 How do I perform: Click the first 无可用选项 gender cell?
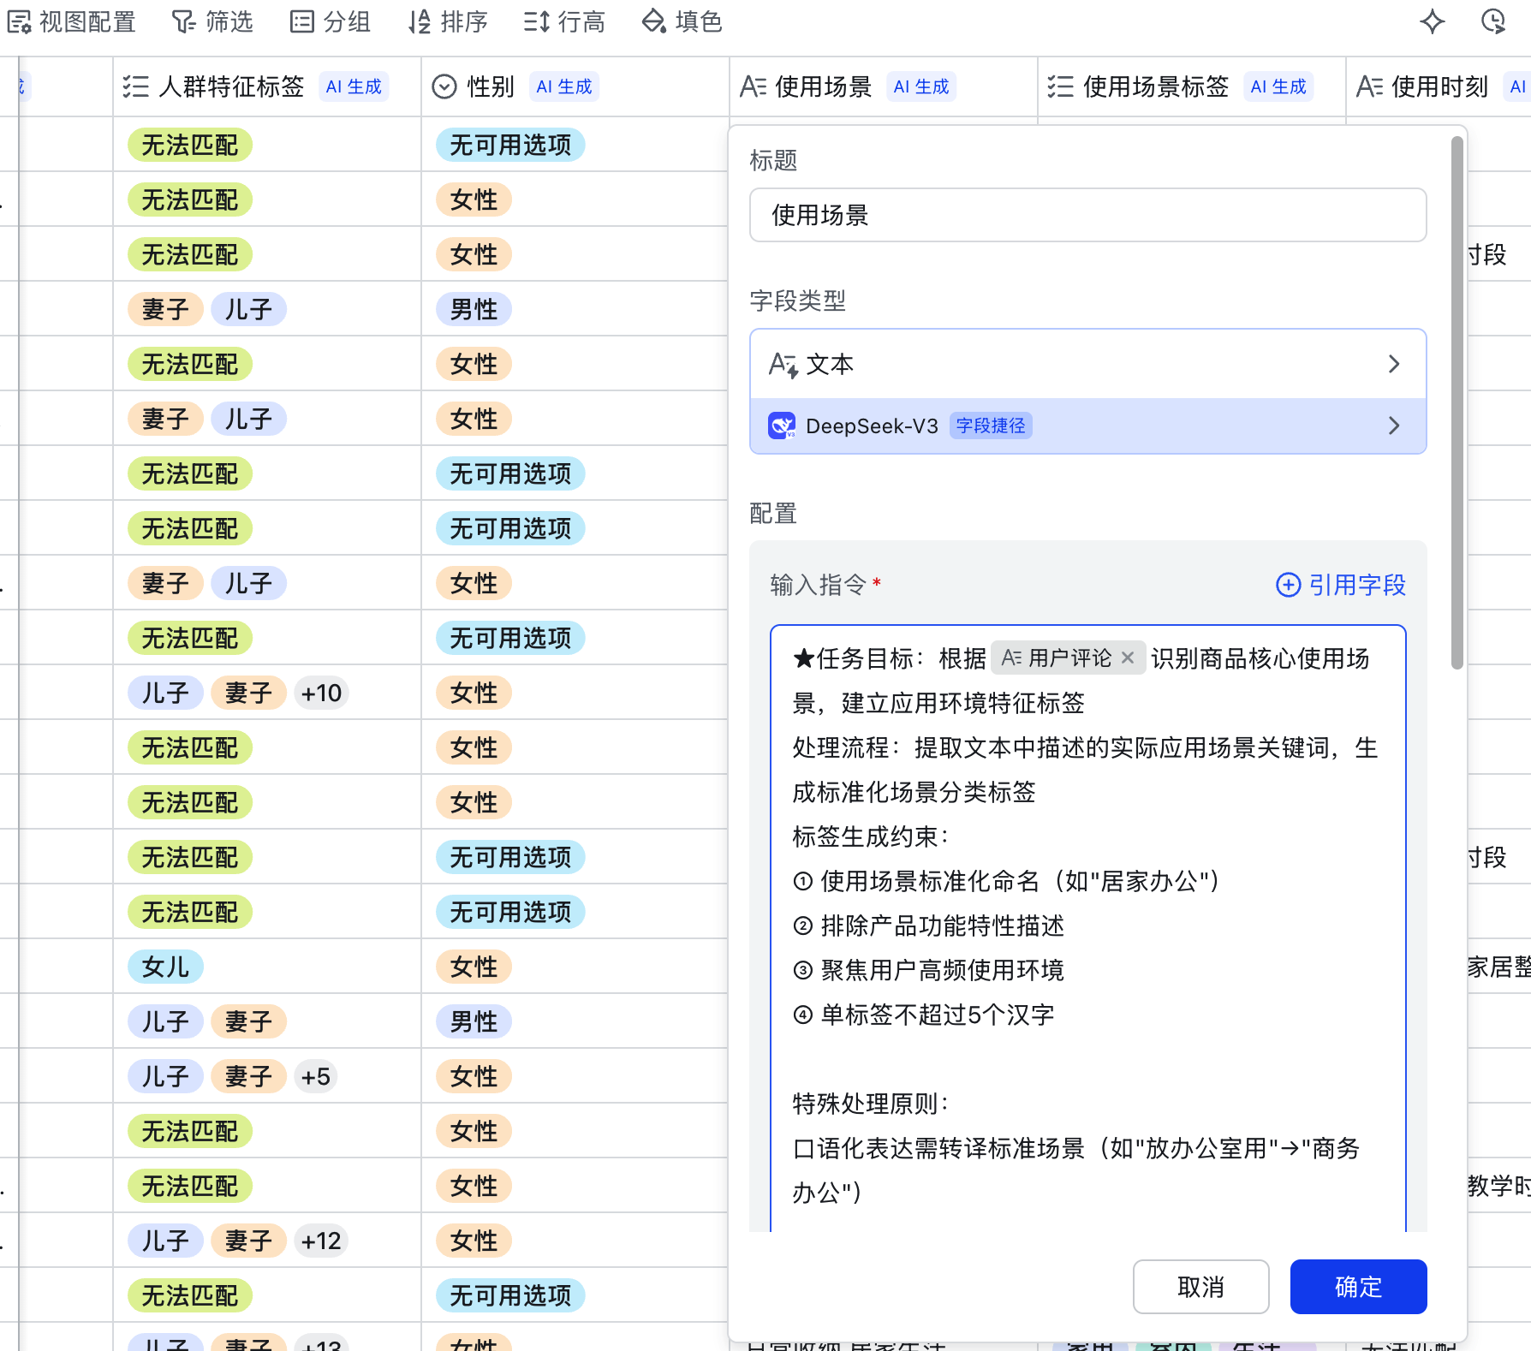511,145
